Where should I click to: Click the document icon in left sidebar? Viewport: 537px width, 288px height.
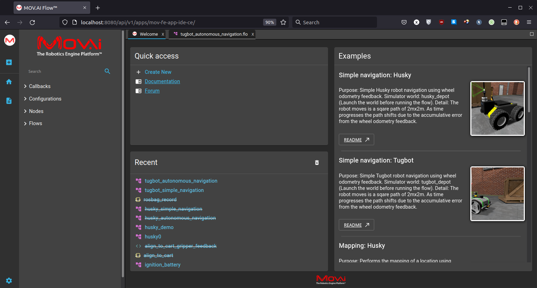9,101
